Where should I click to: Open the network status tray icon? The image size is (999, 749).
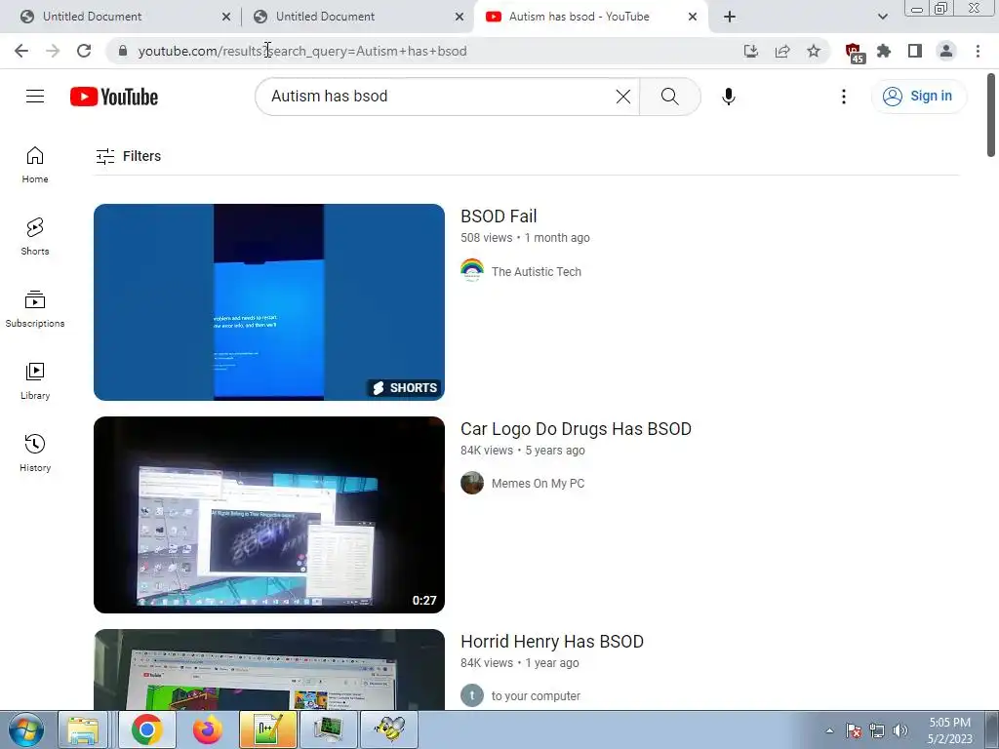(877, 730)
